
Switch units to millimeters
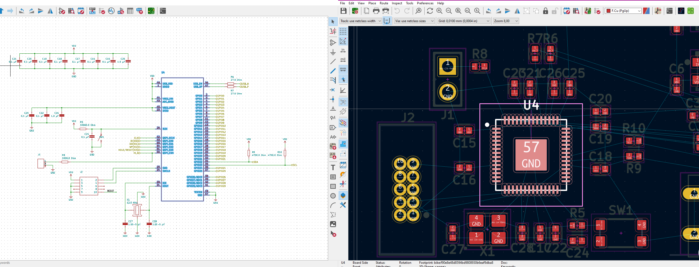pyautogui.click(x=343, y=69)
